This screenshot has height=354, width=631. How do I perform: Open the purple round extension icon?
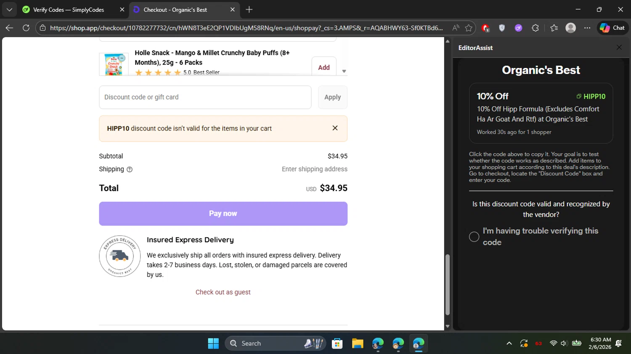click(518, 28)
